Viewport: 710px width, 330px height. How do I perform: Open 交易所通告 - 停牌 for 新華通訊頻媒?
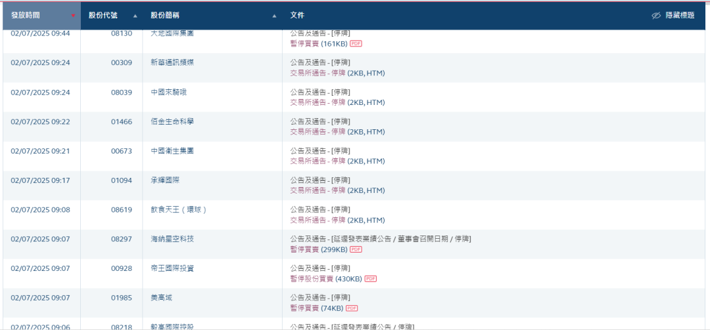tap(318, 73)
